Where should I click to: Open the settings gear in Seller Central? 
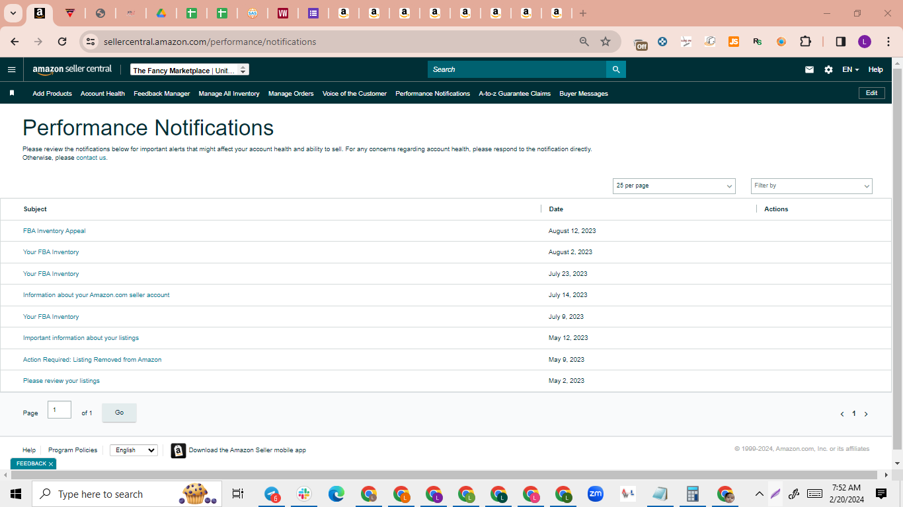click(x=828, y=69)
